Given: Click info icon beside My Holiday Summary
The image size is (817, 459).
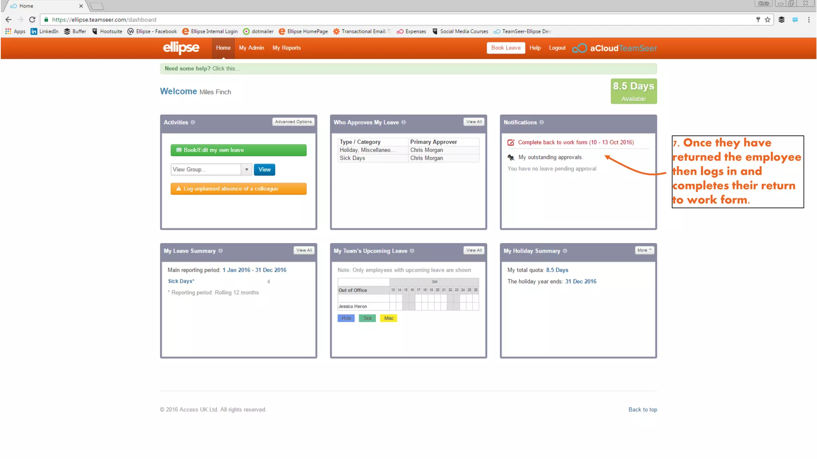Looking at the screenshot, I should point(565,251).
